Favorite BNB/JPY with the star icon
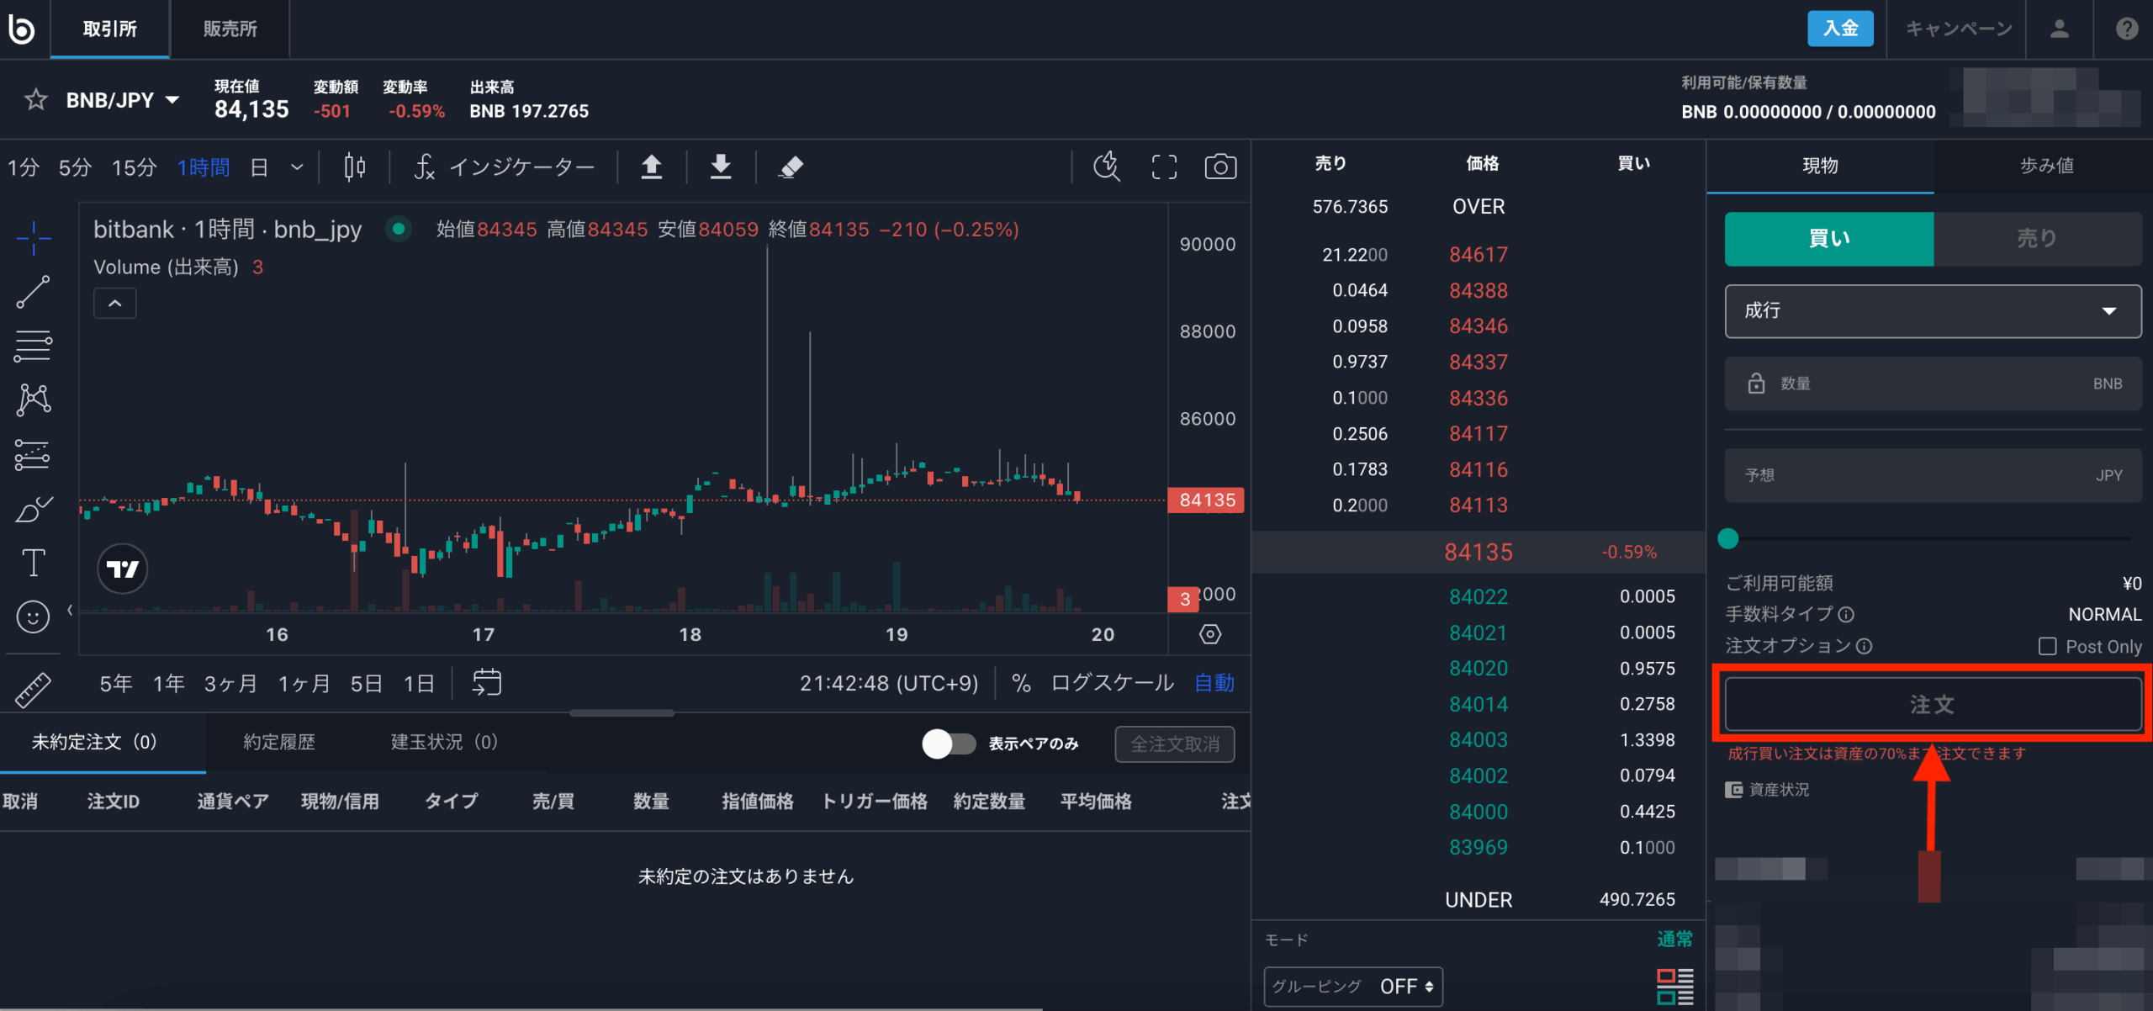Screen dimensions: 2153x1011 [35, 100]
